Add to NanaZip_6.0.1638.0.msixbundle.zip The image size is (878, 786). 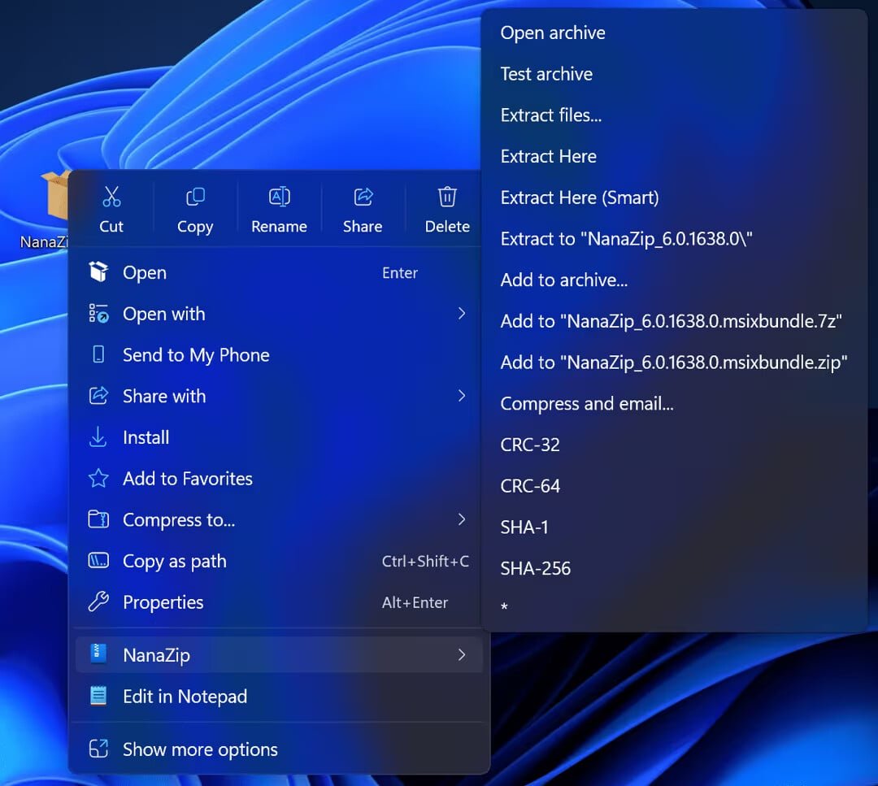(674, 363)
